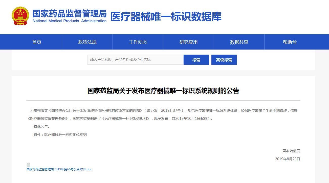Screen dimensions: 329x183
Task: Click National Medical Products Administration English text
Action: [70, 21]
